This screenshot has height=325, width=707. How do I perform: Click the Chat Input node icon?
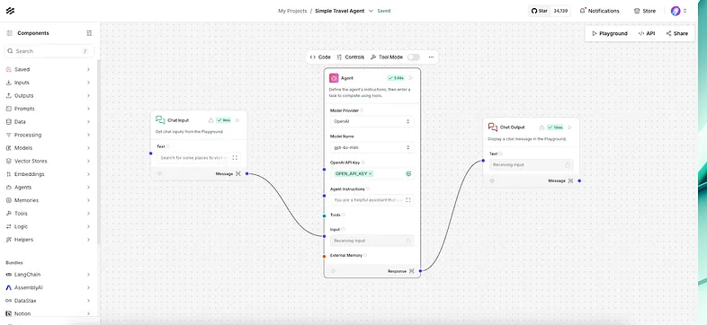pyautogui.click(x=160, y=119)
